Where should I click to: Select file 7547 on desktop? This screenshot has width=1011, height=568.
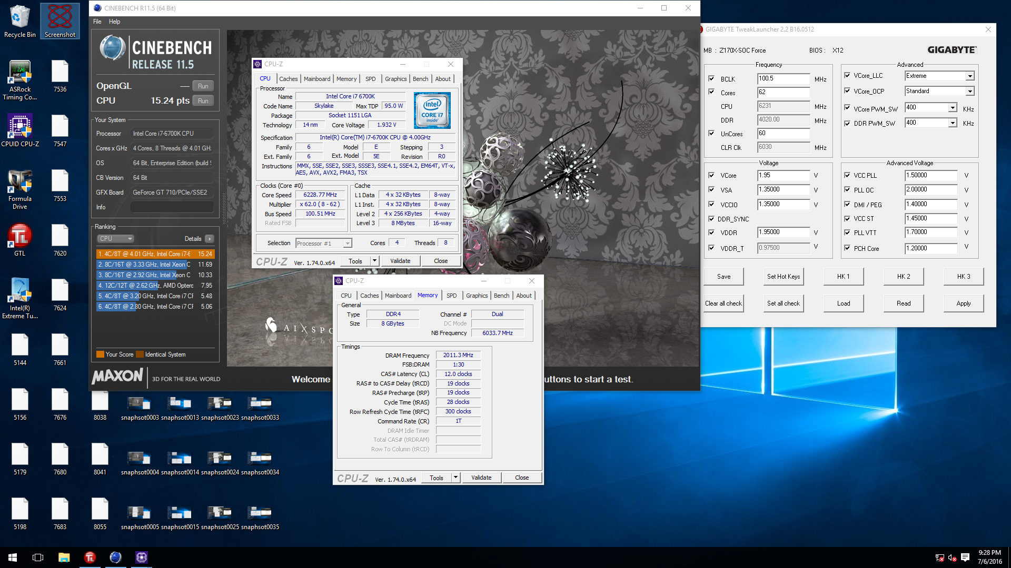click(60, 130)
